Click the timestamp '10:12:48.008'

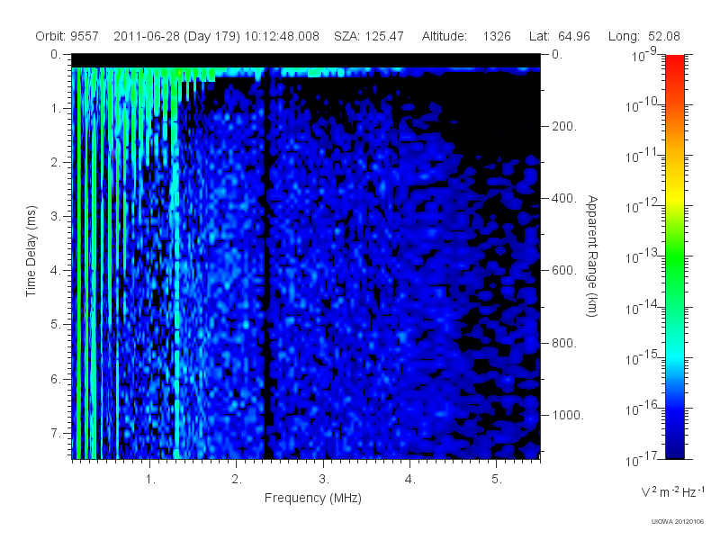click(x=282, y=36)
